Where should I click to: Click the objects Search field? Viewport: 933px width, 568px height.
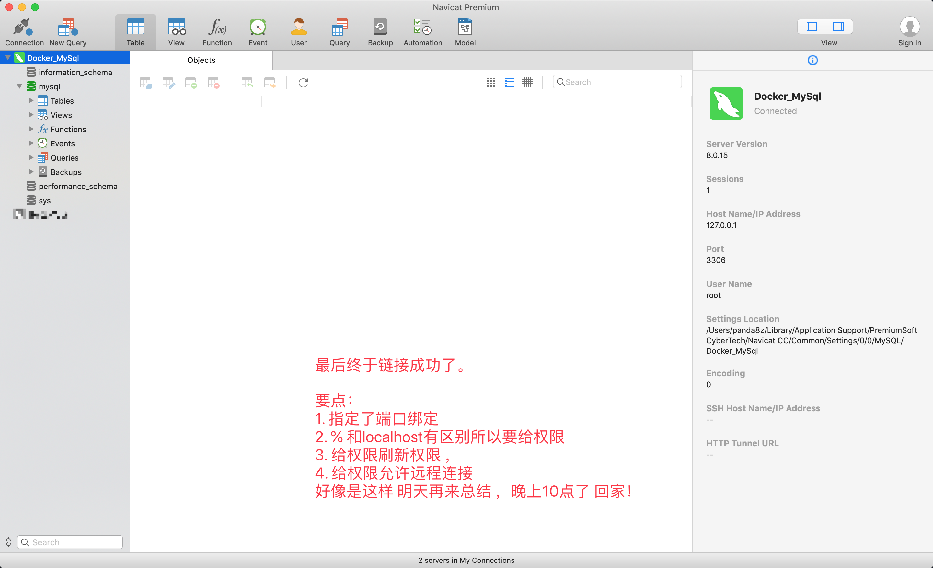point(617,82)
